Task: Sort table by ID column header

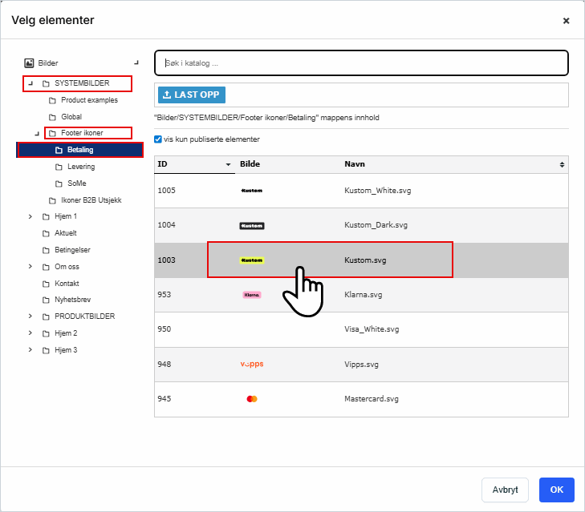Action: coord(193,163)
